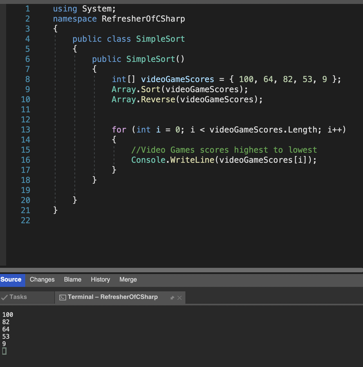The image size is (363, 367).
Task: Close the Terminal – RefresherOfCSharp session
Action: coord(180,298)
